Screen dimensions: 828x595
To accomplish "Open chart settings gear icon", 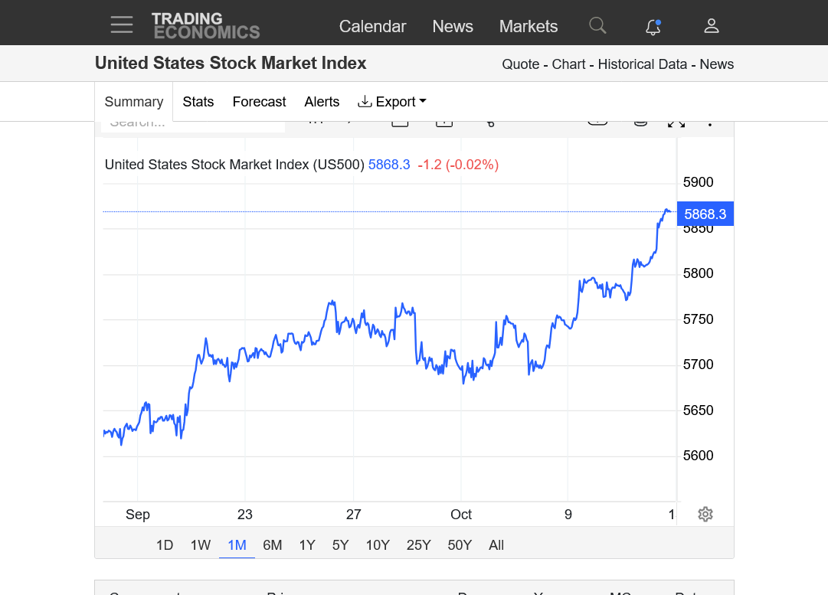I will 705,514.
